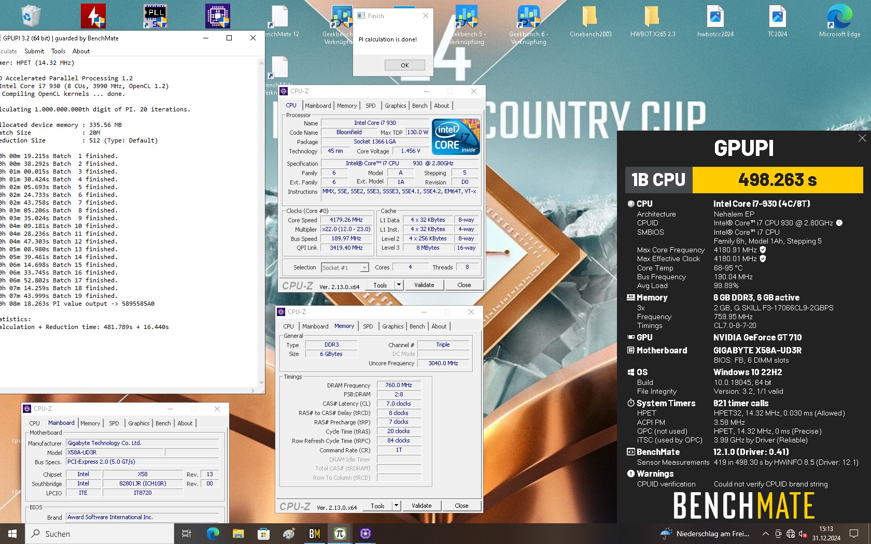The image size is (871, 544).
Task: Open Graphics tab in the middle CPU-Z window
Action: tap(393, 326)
